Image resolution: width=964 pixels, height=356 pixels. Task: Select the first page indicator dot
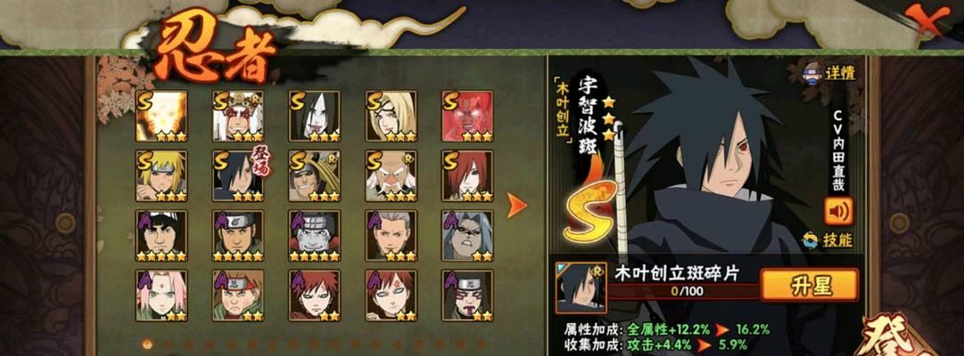[x=147, y=344]
